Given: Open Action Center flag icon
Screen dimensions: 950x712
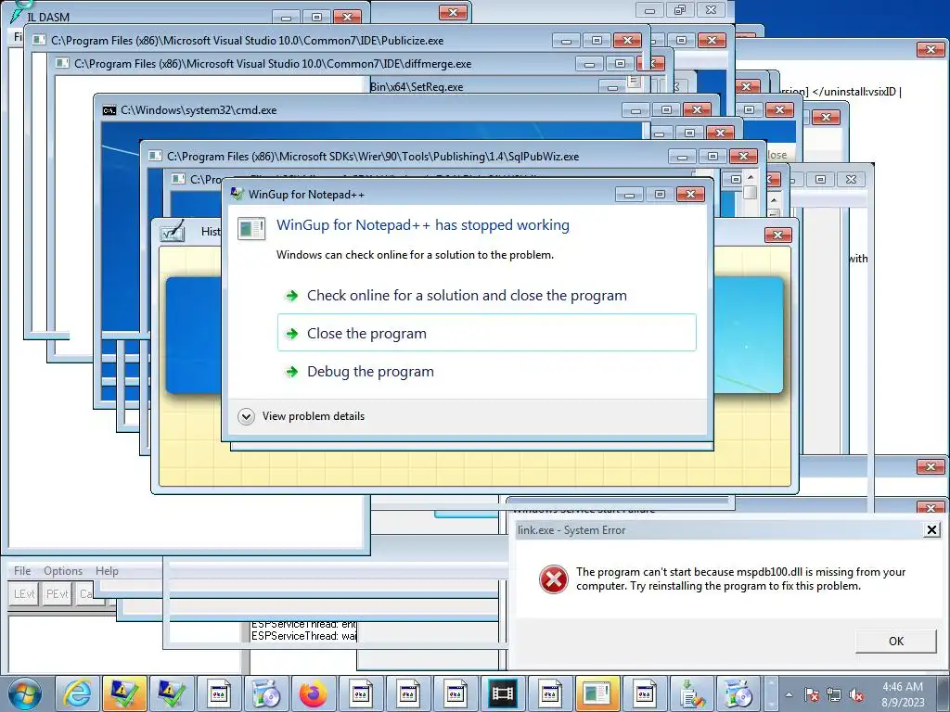Looking at the screenshot, I should [812, 694].
